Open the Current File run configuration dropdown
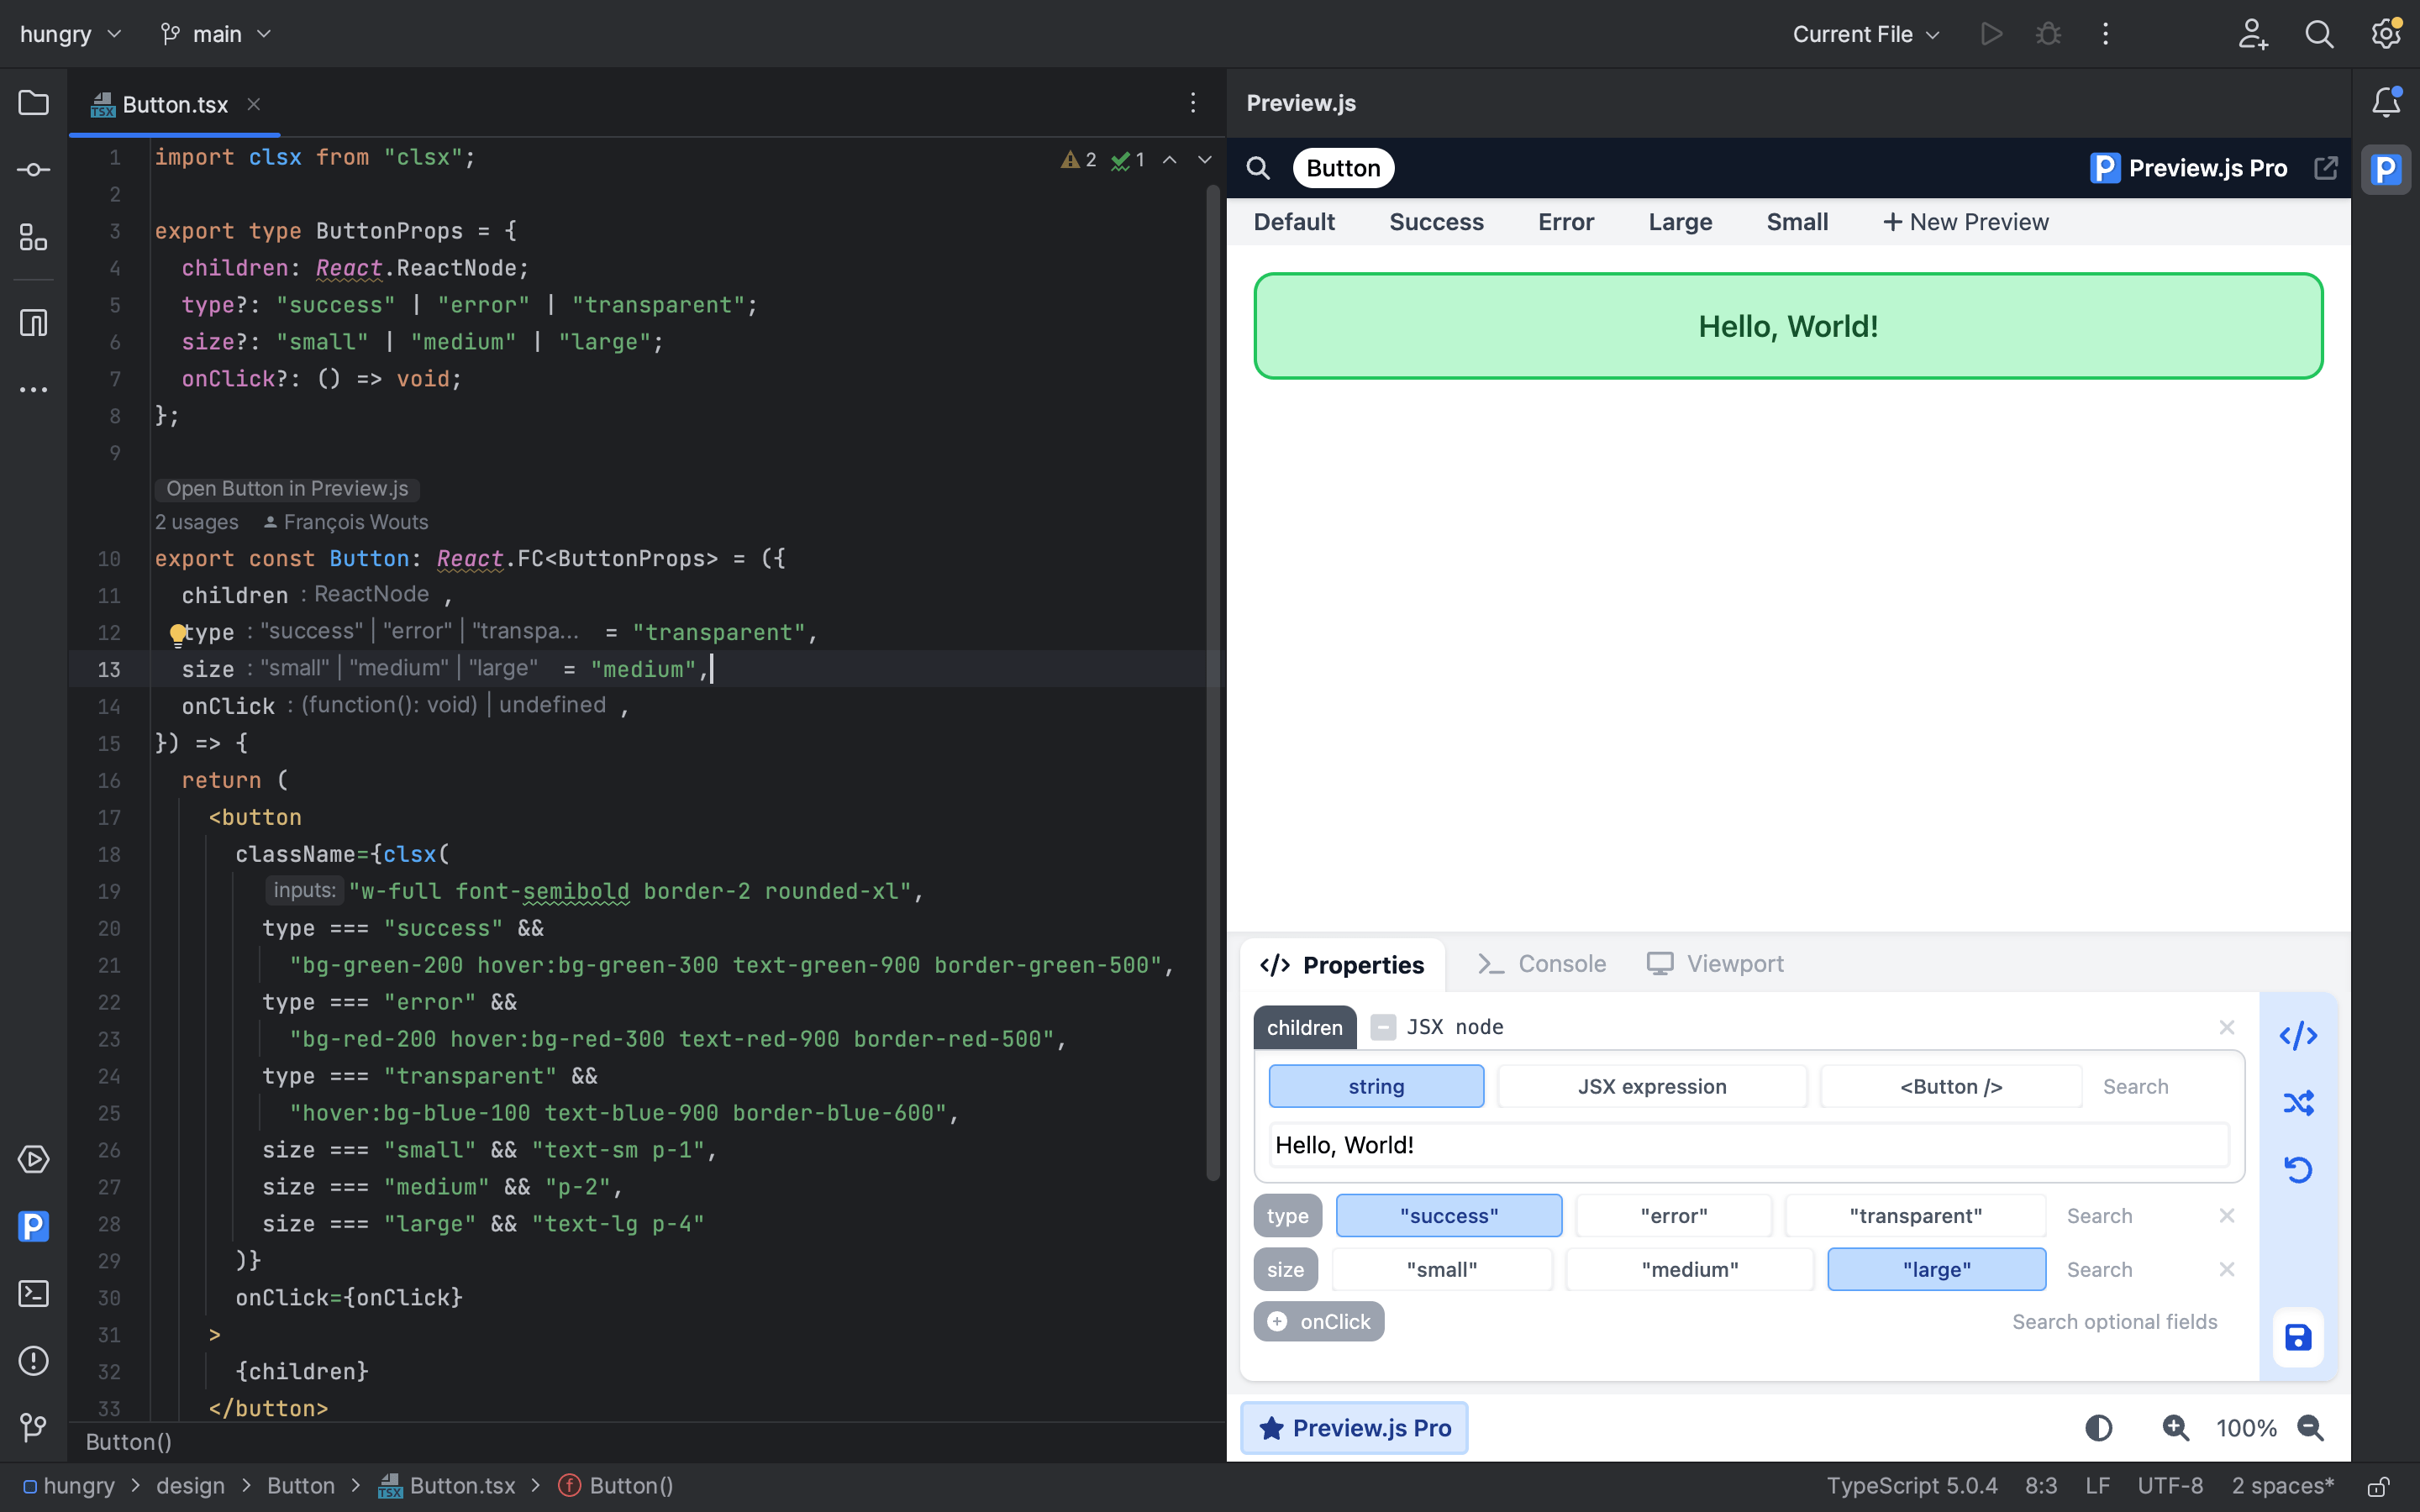This screenshot has height=1512, width=2420. point(1864,33)
